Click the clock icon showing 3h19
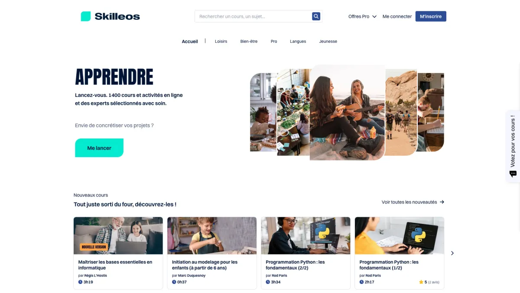 coord(80,282)
